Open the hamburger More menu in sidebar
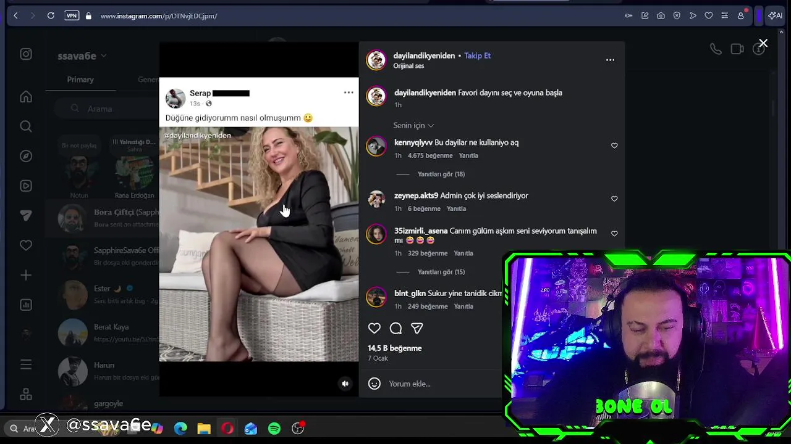The width and height of the screenshot is (791, 444). (x=26, y=364)
